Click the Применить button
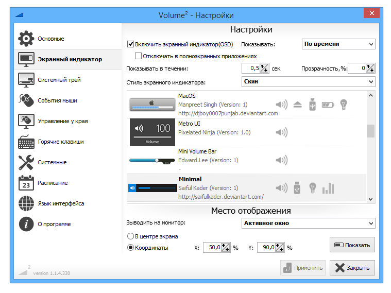Image resolution: width=391 pixels, height=293 pixels. click(303, 268)
